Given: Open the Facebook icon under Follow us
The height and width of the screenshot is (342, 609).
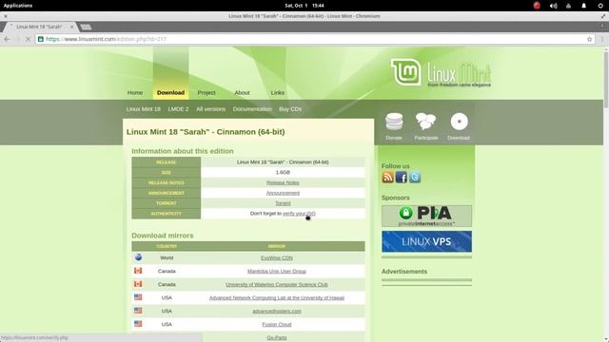Looking at the screenshot, I should tap(402, 178).
